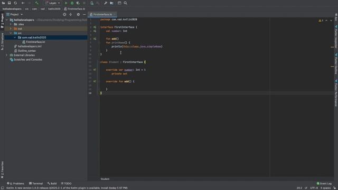Click the Save All toolbar icon
338x190 pixels.
(10, 3)
